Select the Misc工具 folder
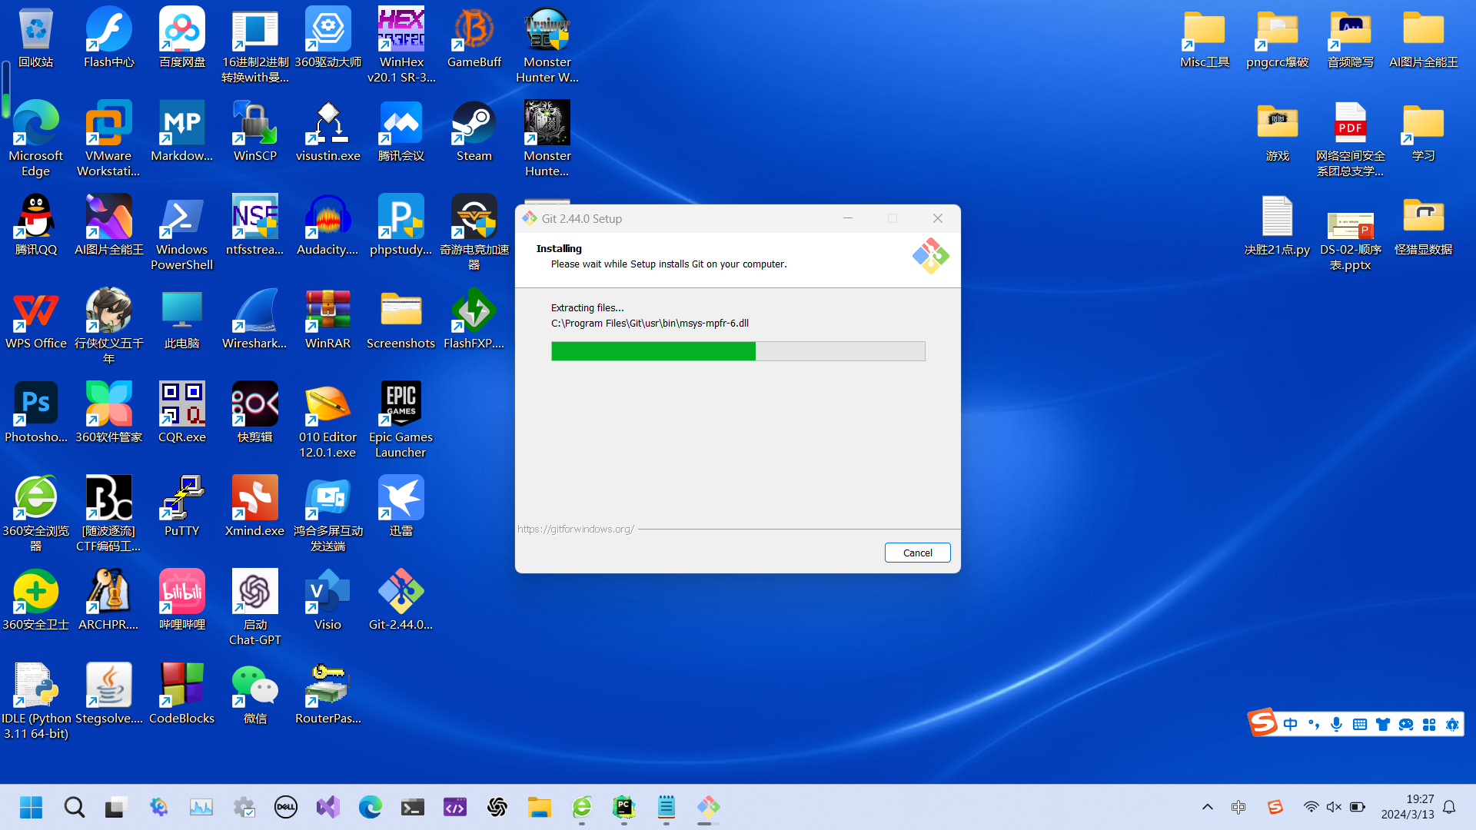This screenshot has height=830, width=1476. click(x=1205, y=38)
